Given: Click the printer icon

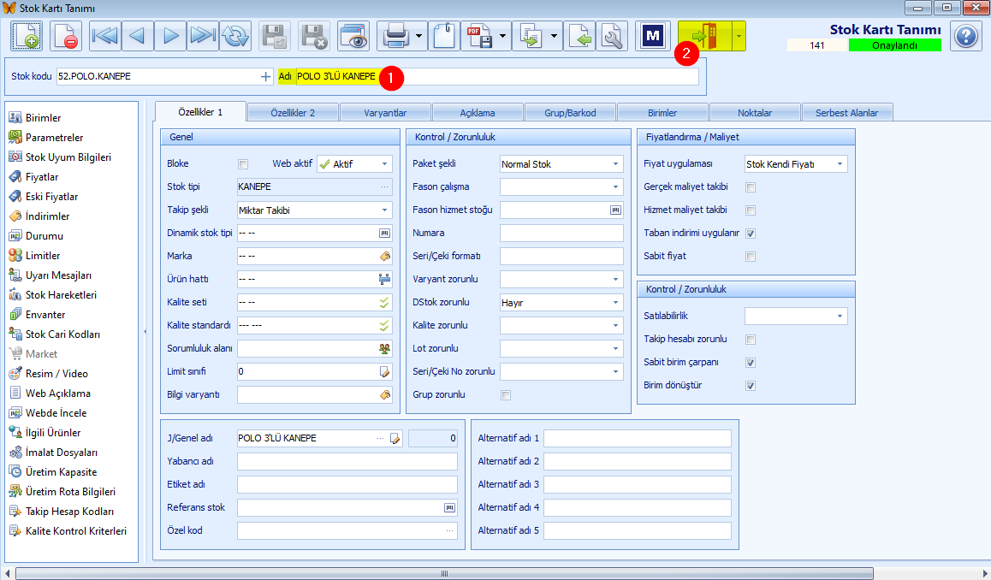Looking at the screenshot, I should [395, 36].
